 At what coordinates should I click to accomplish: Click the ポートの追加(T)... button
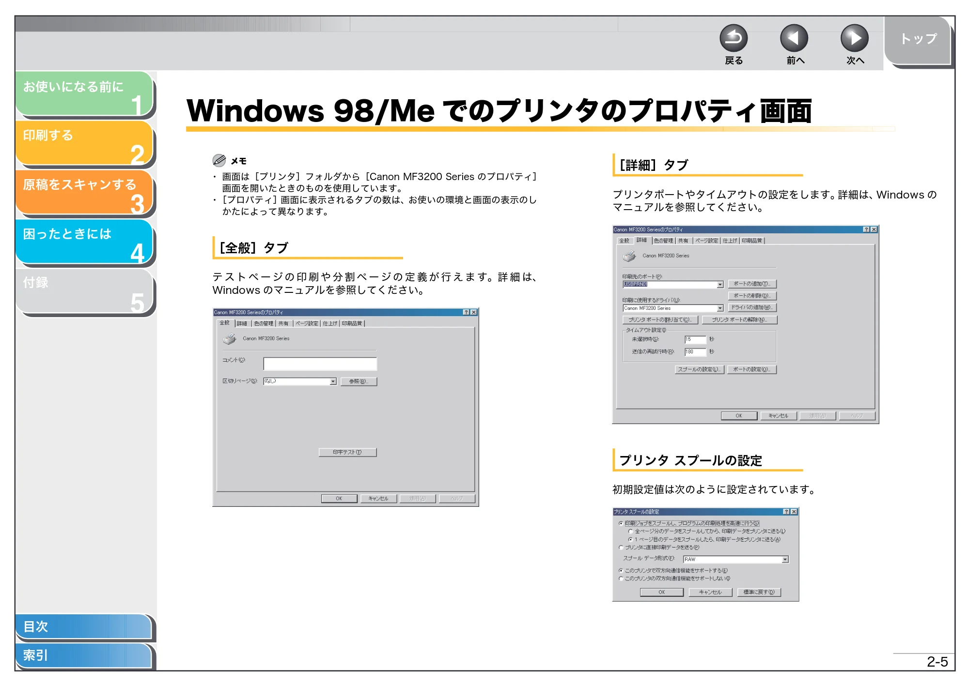point(752,284)
